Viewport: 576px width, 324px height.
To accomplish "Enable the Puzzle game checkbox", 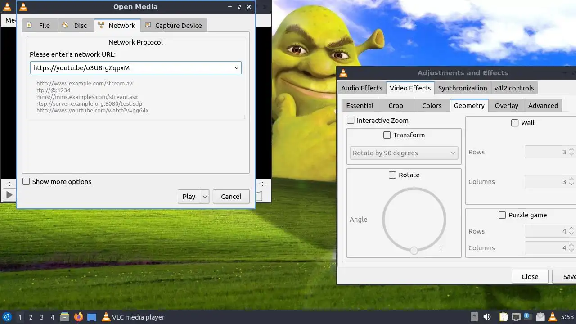I will click(502, 215).
